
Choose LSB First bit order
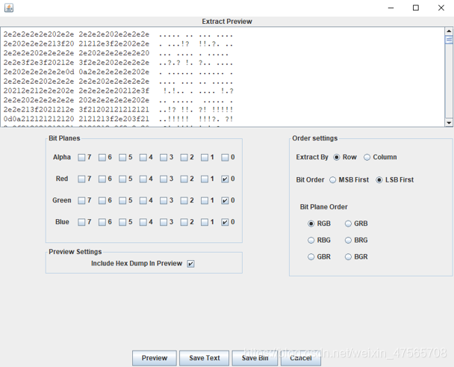[x=379, y=180]
